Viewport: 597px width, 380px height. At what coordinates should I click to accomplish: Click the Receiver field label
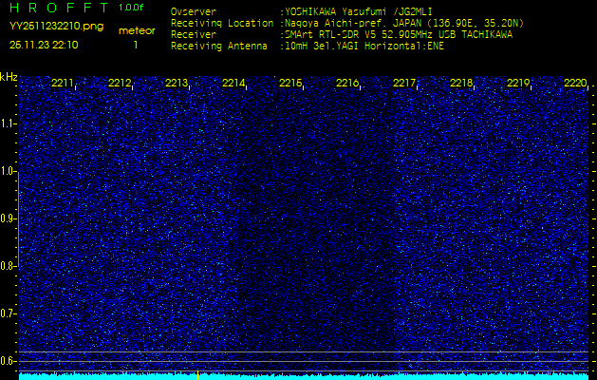[x=194, y=35]
